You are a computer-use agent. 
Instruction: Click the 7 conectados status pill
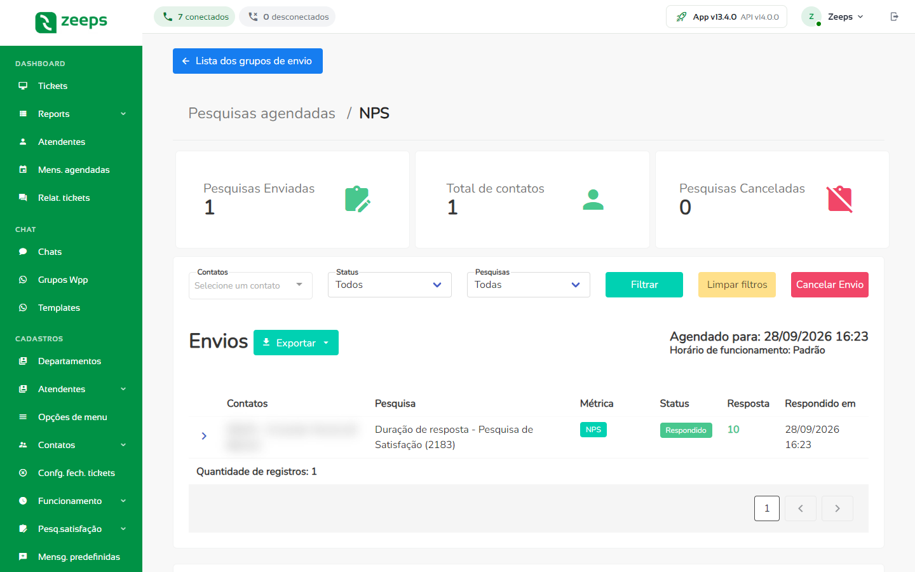[x=194, y=17]
